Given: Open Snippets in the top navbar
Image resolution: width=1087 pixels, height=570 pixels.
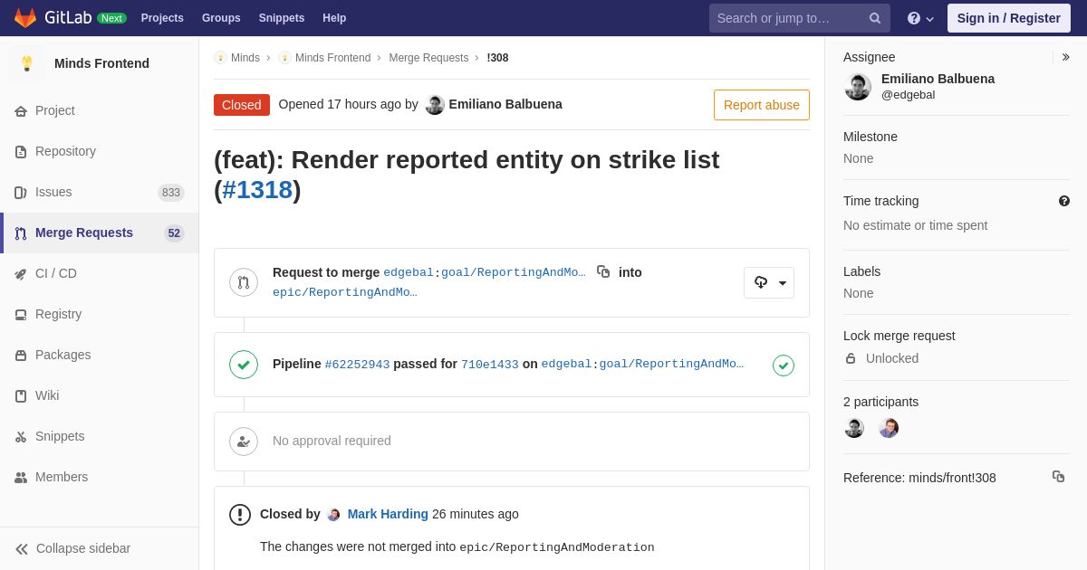Looking at the screenshot, I should (282, 18).
